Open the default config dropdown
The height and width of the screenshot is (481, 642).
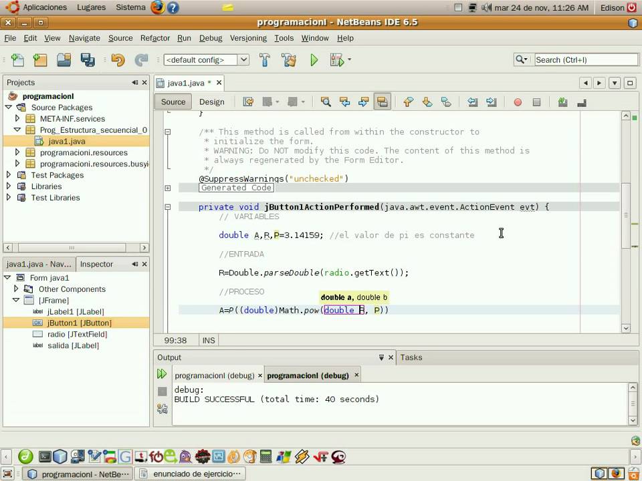pos(243,59)
